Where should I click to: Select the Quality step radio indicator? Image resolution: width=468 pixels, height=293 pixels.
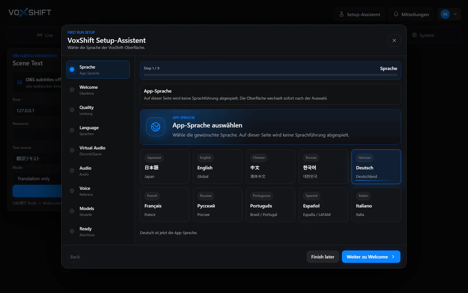72,110
